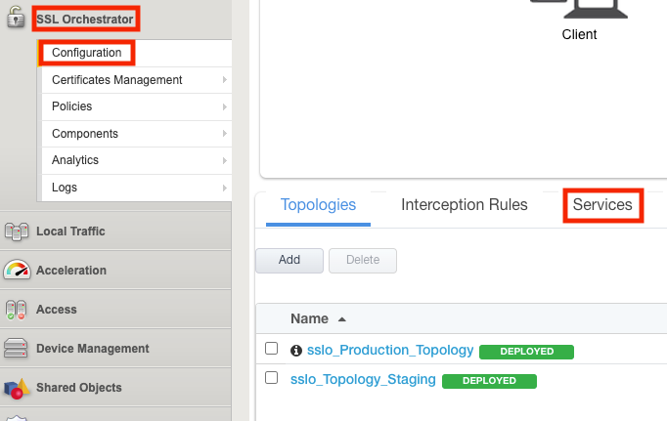Check the sslo_Production_Topology row checkbox

272,349
